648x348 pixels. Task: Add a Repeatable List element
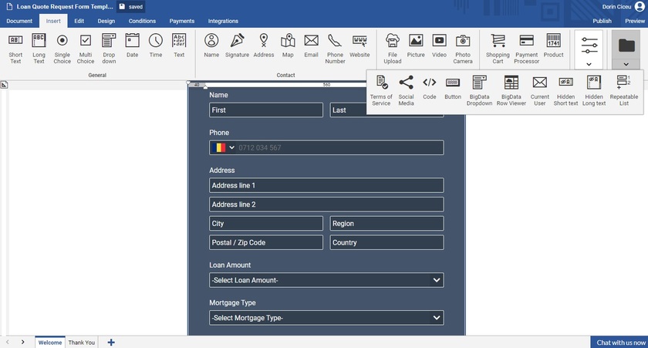[x=623, y=90]
